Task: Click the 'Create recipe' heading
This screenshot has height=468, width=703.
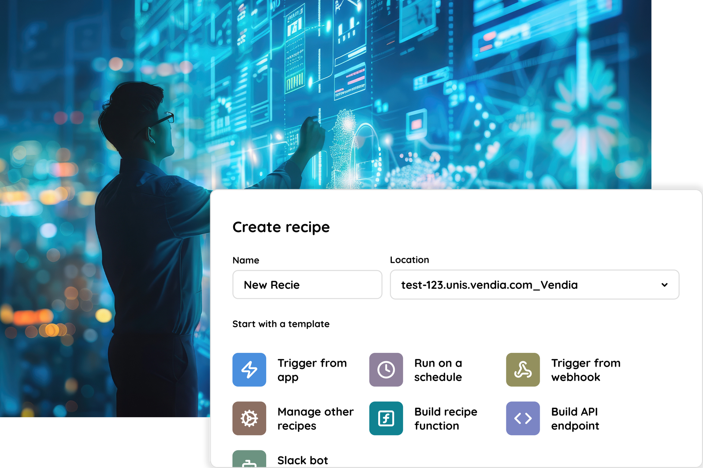Action: pos(281,227)
